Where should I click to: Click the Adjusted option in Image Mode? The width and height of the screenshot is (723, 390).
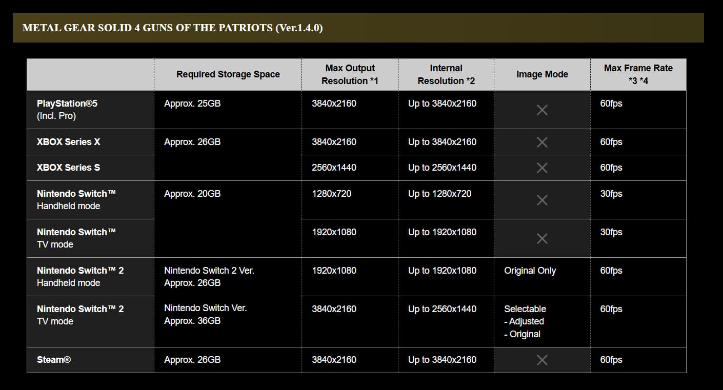524,321
